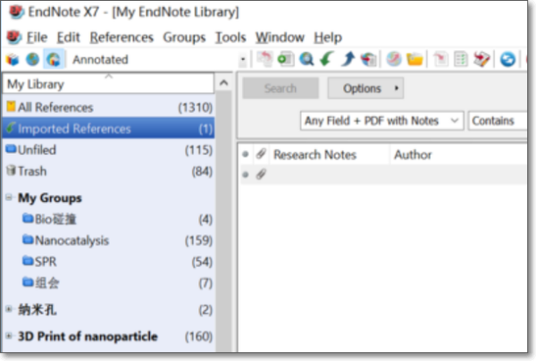Sort by read/unread dot column header
Screen dimensions: 536x361
pyautogui.click(x=245, y=155)
